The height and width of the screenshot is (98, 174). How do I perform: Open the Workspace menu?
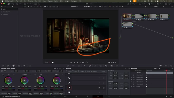coord(74,1)
